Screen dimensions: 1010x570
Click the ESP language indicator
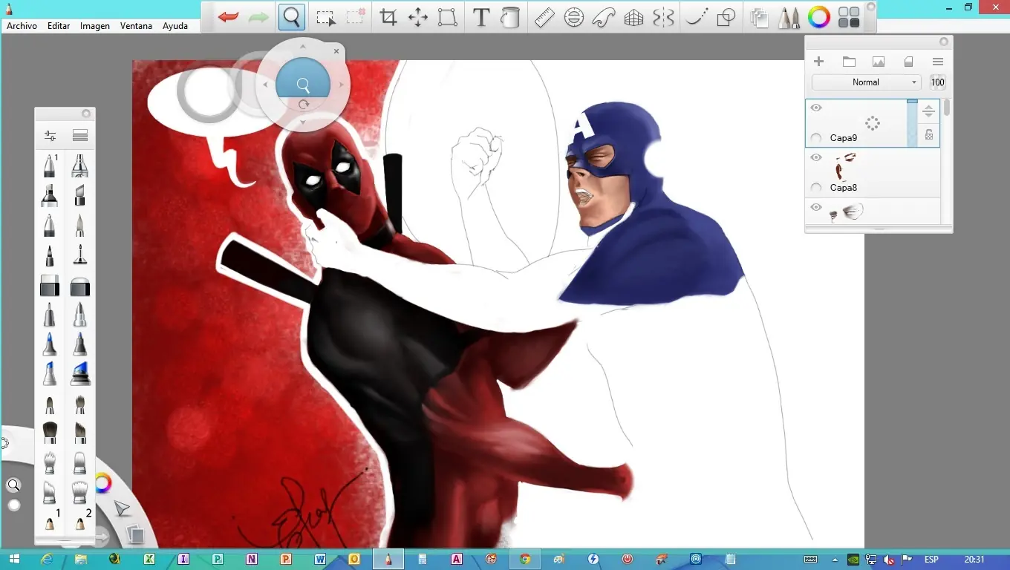(931, 560)
